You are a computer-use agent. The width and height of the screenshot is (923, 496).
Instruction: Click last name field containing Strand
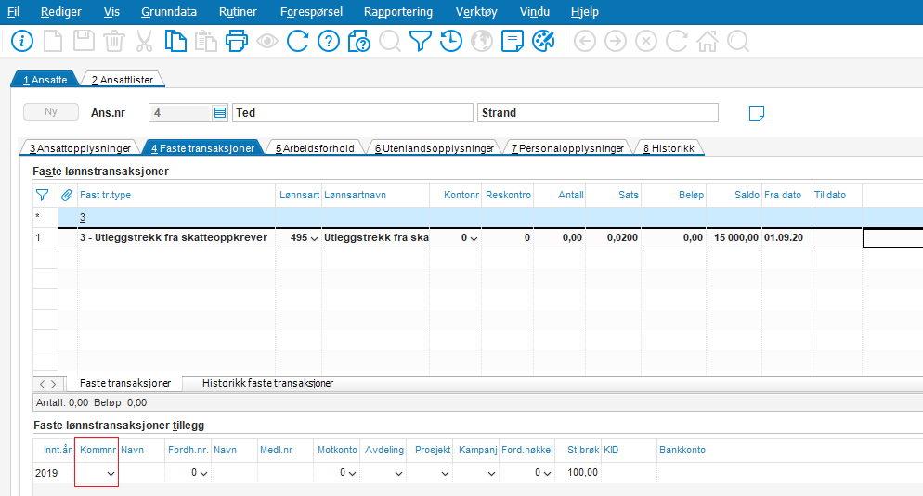coord(598,113)
